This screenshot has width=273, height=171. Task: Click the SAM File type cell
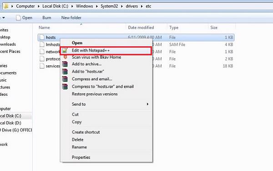point(177,44)
